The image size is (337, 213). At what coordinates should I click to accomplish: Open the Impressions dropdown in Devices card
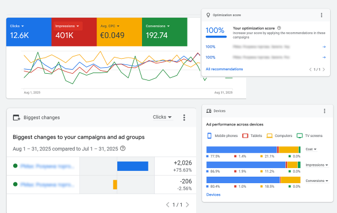pos(317,165)
